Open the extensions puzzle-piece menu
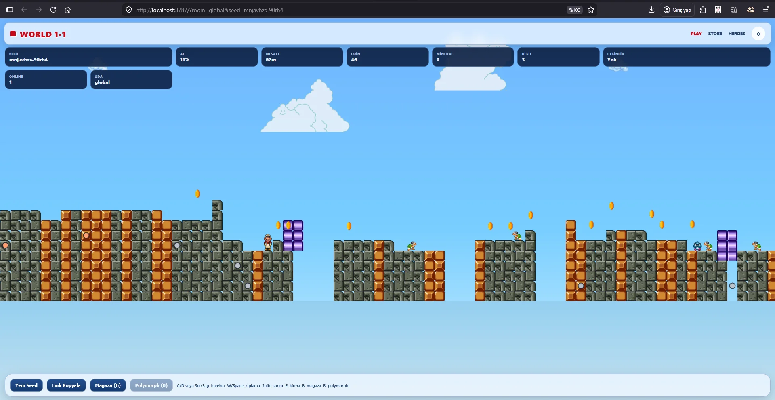 (703, 10)
